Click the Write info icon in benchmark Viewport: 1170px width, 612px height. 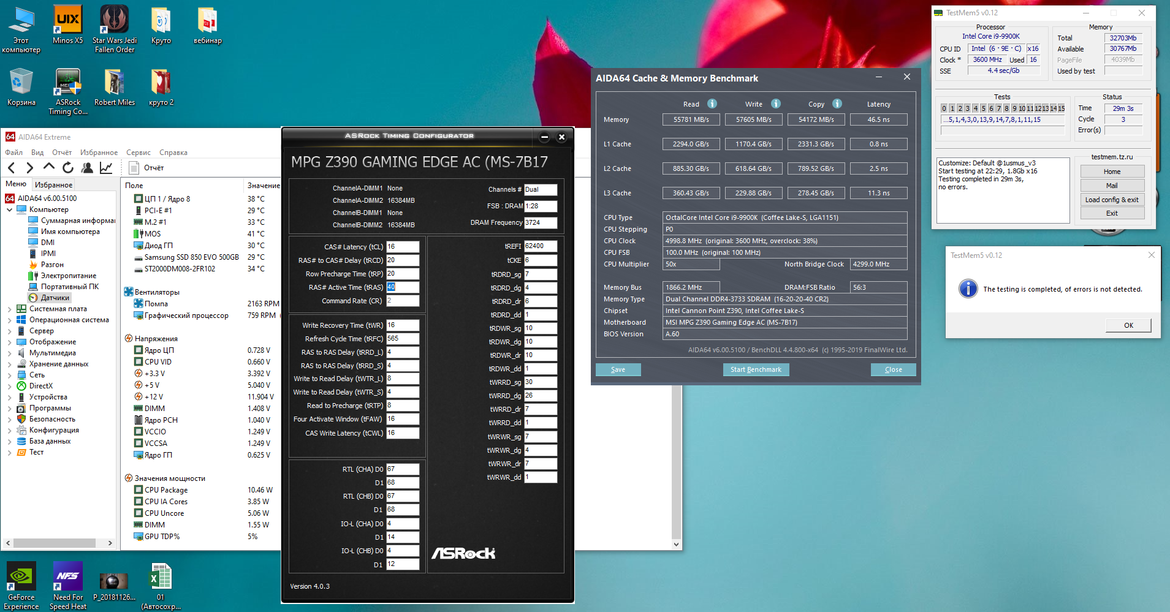point(776,104)
